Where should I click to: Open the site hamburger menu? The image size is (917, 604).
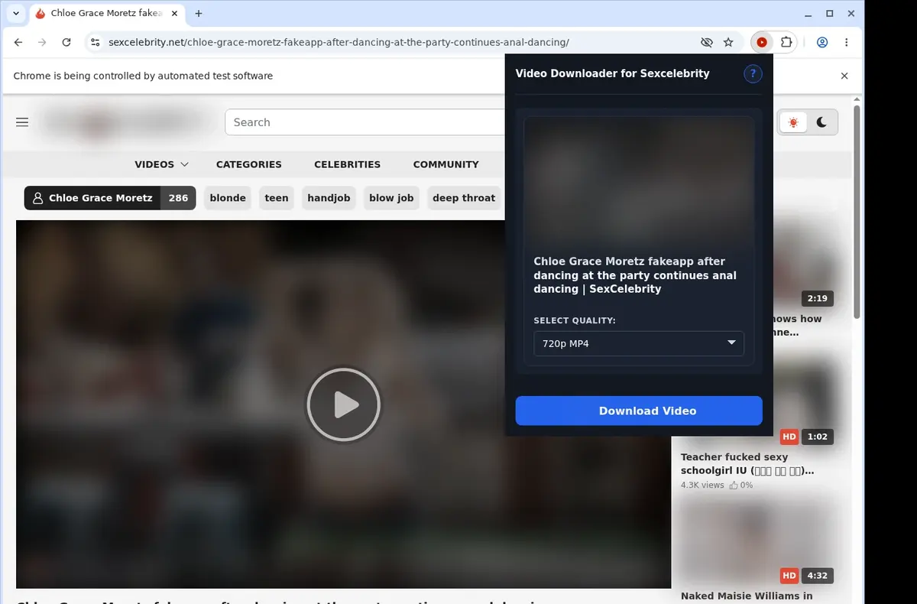point(22,122)
